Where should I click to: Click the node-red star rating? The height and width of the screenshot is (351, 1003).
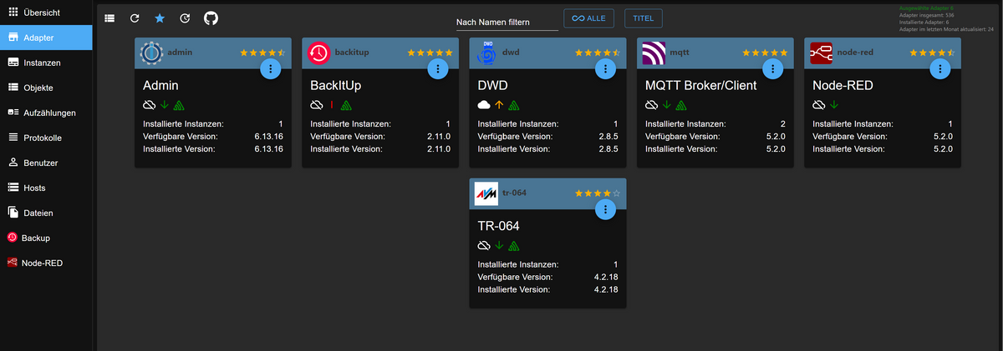932,52
